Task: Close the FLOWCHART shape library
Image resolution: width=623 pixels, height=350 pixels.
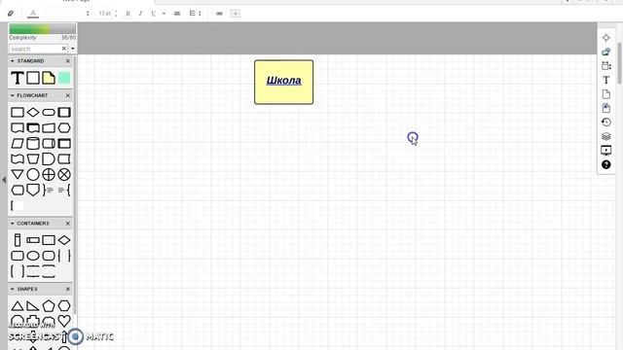Action: pyautogui.click(x=67, y=95)
